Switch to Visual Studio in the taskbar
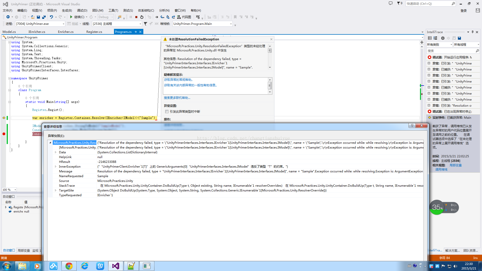This screenshot has height=271, width=482. click(x=115, y=266)
